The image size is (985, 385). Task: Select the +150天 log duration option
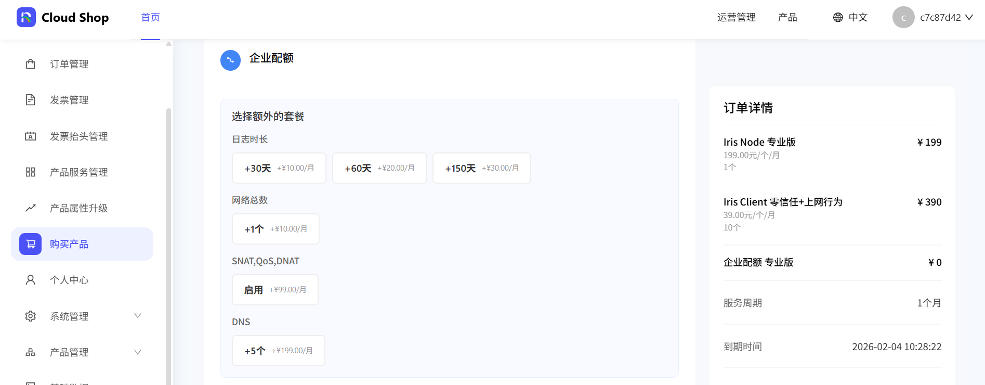point(481,168)
